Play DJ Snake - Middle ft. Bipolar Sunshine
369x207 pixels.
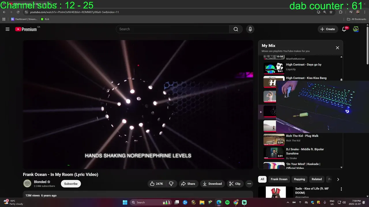coord(305,151)
